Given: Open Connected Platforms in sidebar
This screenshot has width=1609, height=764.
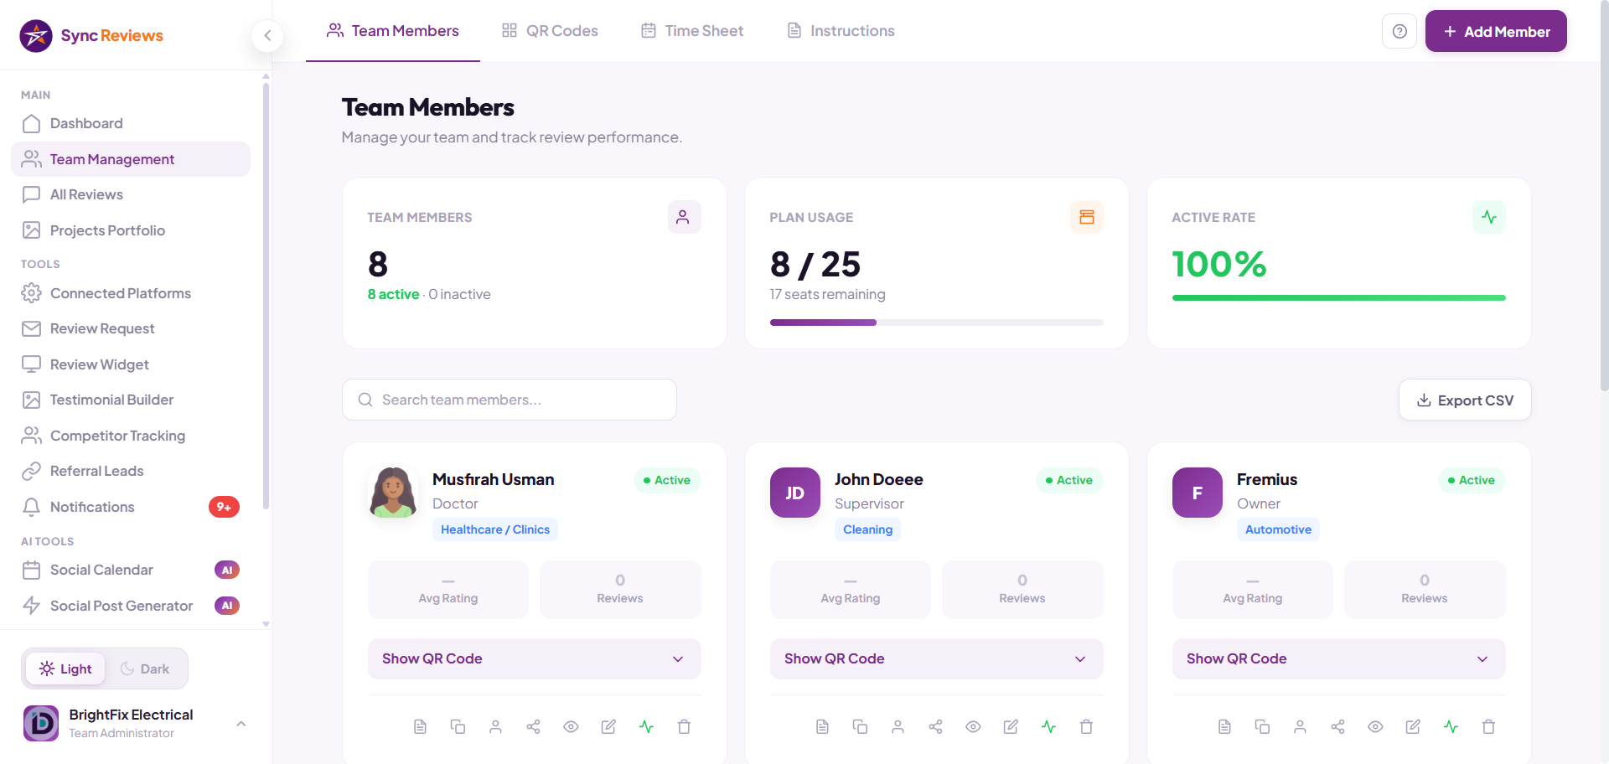Looking at the screenshot, I should coord(131,293).
